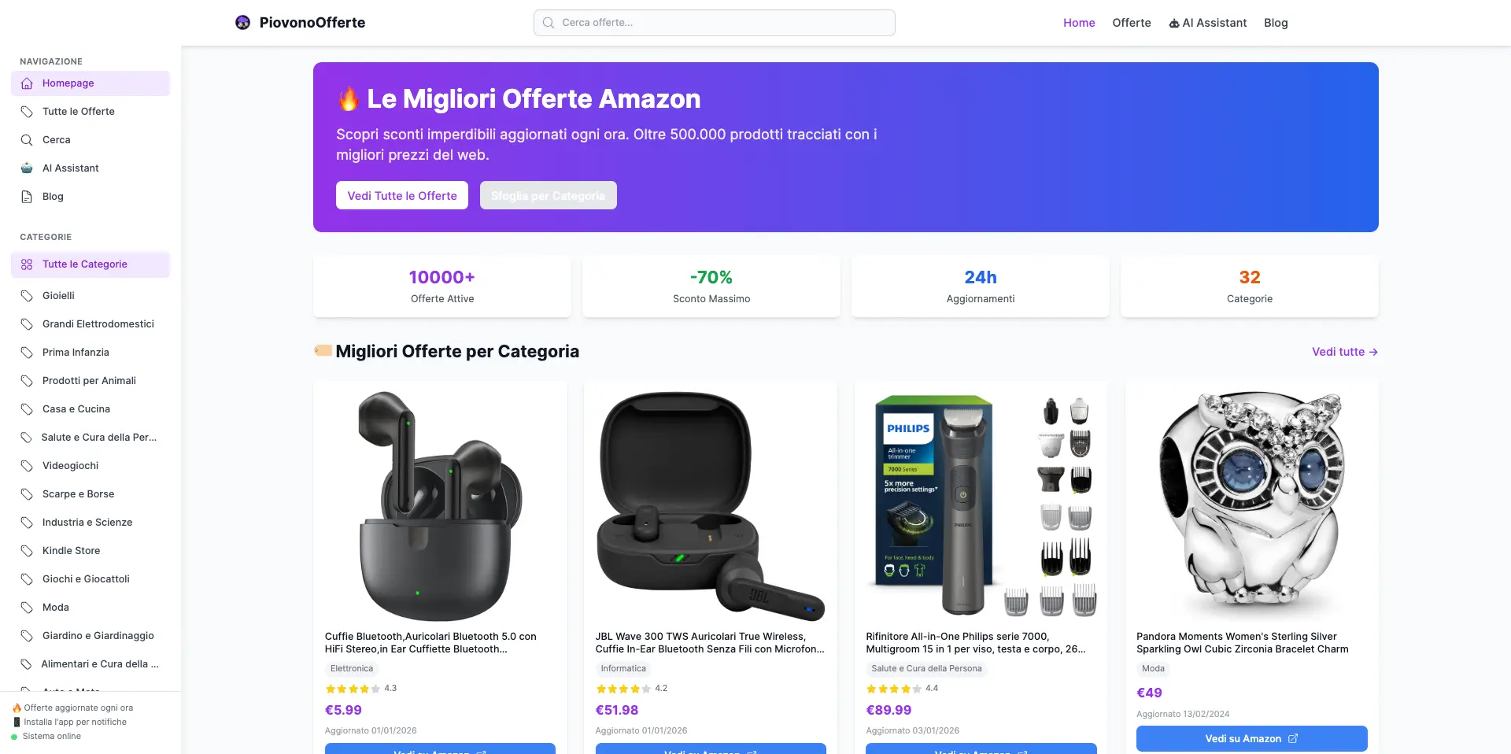The image size is (1511, 754).
Task: Open AI Assistant robot icon in the sidebar
Action: tap(27, 168)
